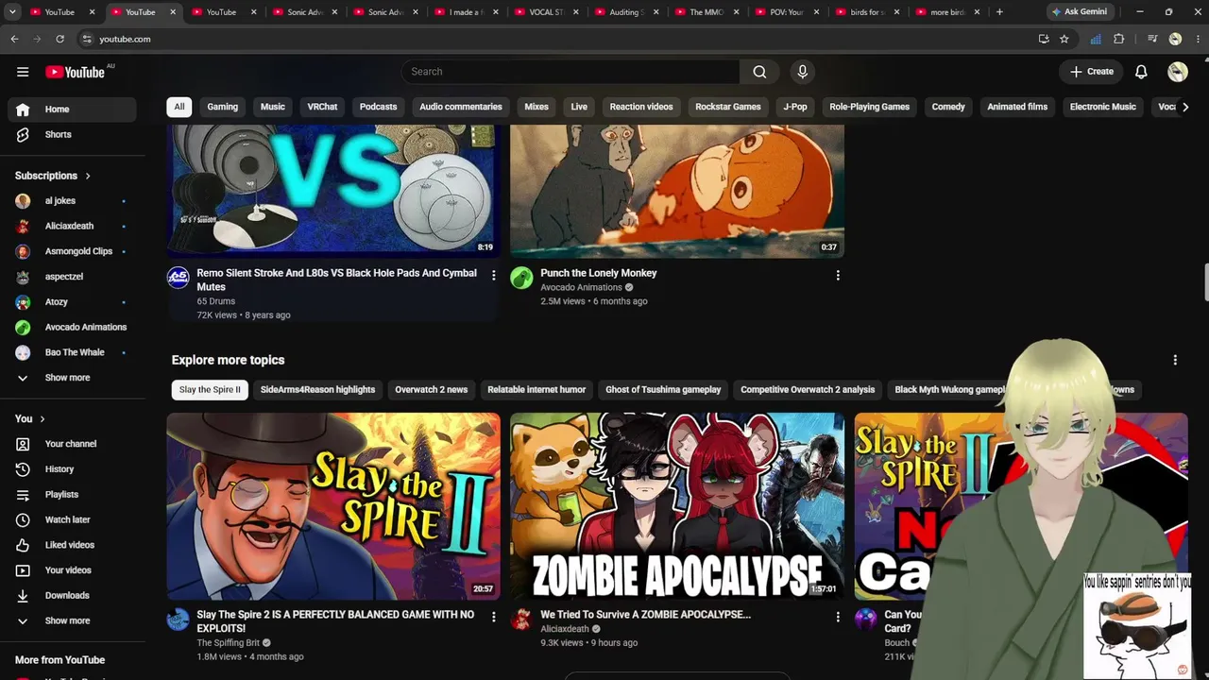Open the You section header

click(x=30, y=418)
